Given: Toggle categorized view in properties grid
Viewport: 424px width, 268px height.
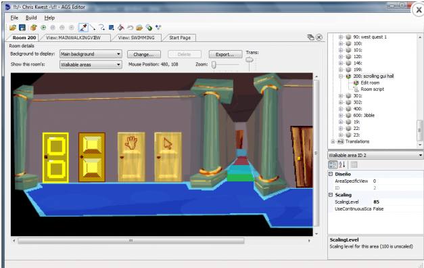Looking at the screenshot, I should pyautogui.click(x=333, y=164).
